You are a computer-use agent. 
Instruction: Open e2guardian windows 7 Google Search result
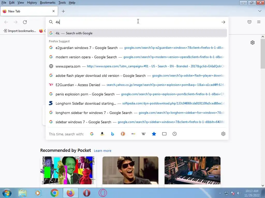pos(137,48)
